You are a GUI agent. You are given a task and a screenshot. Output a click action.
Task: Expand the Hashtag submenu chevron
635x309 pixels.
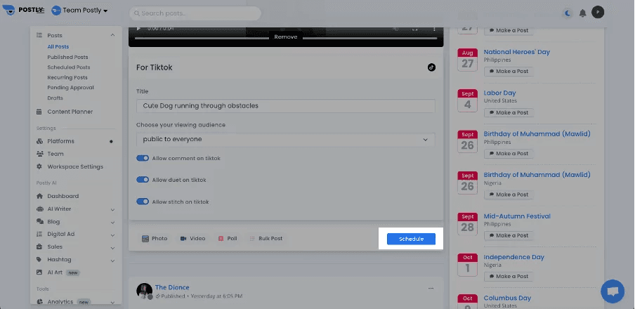click(112, 261)
